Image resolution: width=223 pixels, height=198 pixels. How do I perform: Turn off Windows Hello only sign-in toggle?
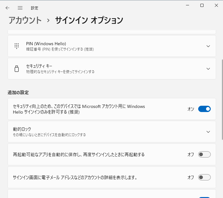pos(204,109)
